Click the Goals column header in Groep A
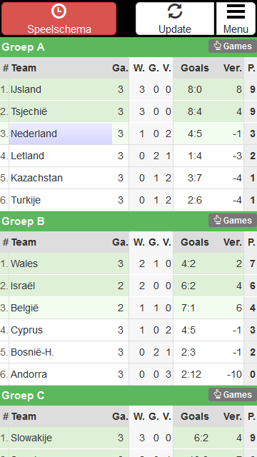 tap(195, 68)
